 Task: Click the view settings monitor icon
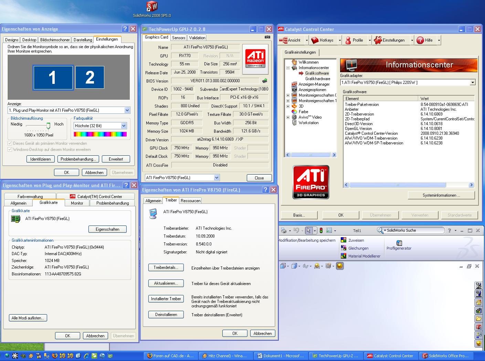click(x=328, y=266)
